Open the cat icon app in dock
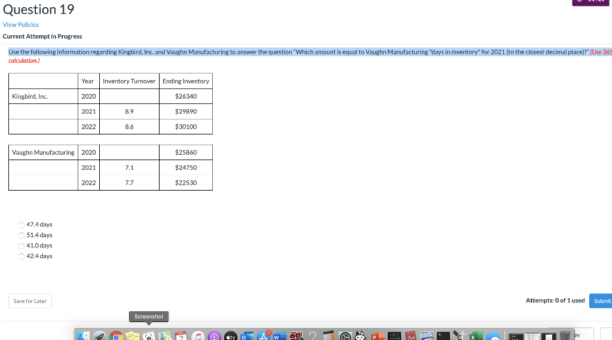Screen dimensions: 612x340 coord(360,335)
